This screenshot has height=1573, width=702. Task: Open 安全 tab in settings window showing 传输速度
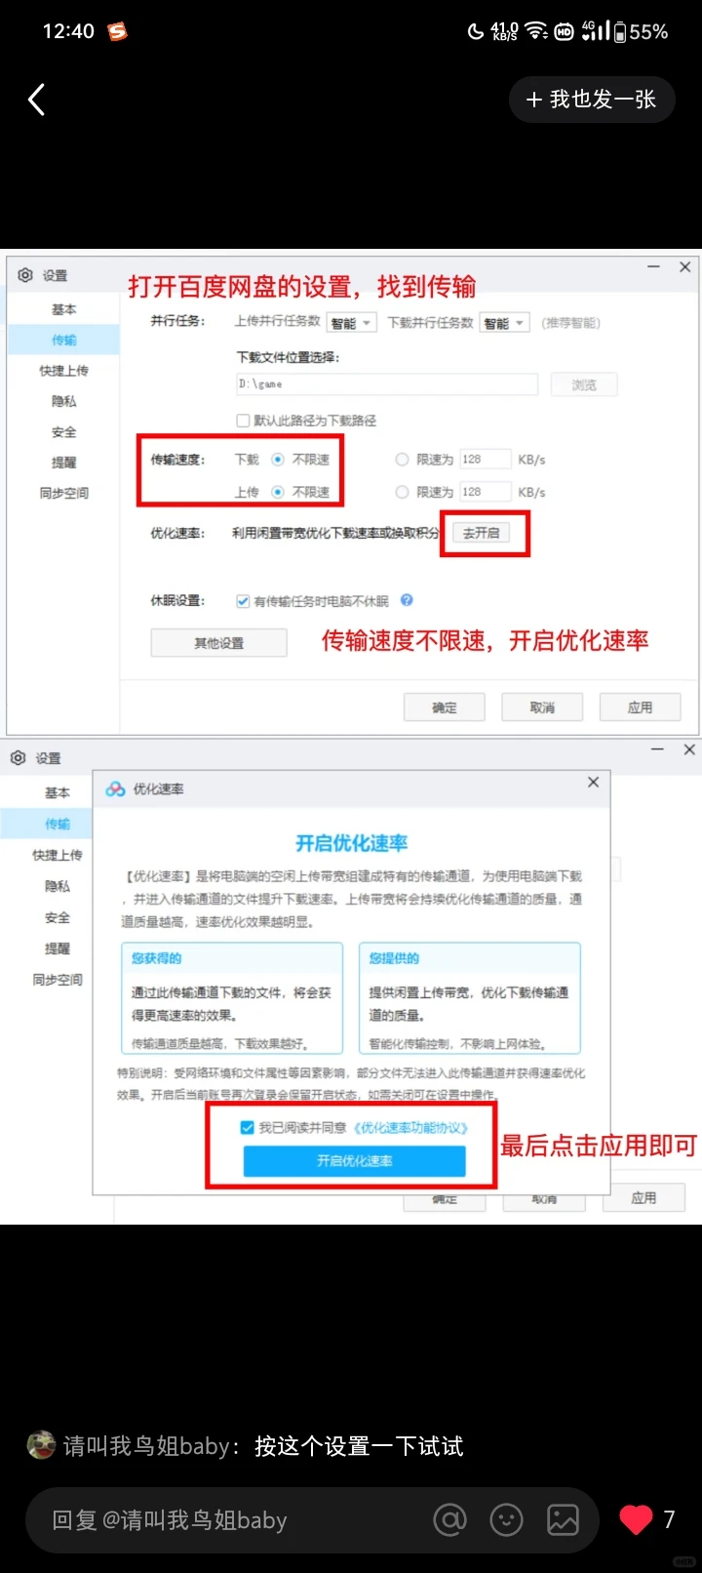coord(63,432)
